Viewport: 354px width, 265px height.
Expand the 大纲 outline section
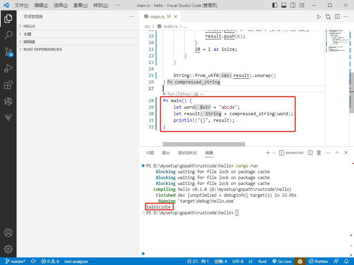tap(78, 34)
